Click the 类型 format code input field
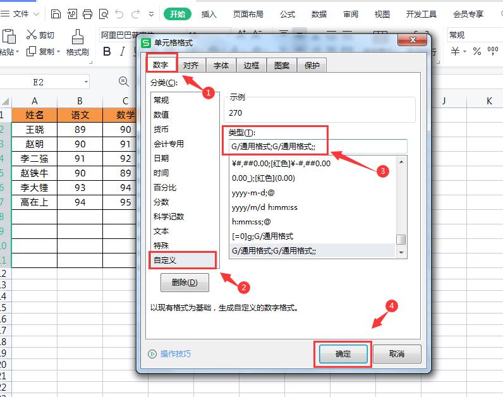This screenshot has width=503, height=397. point(318,147)
